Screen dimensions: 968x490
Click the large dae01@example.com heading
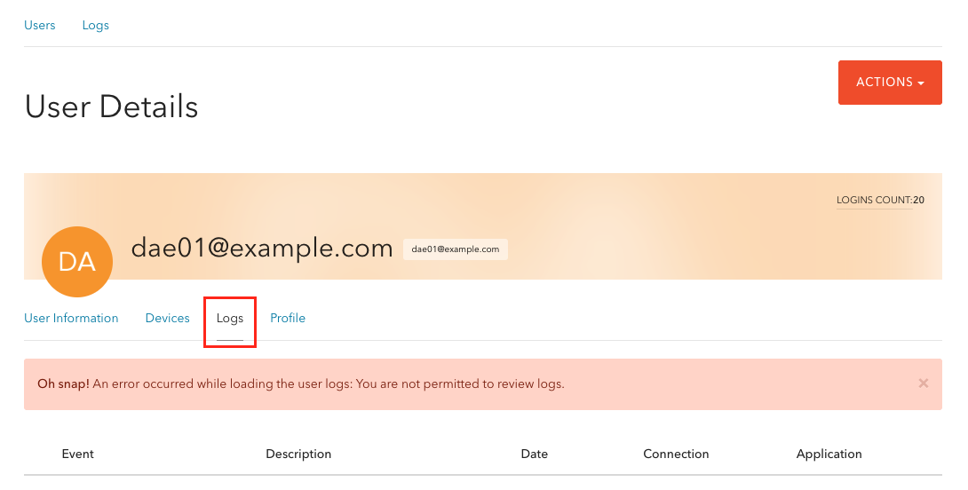tap(262, 248)
